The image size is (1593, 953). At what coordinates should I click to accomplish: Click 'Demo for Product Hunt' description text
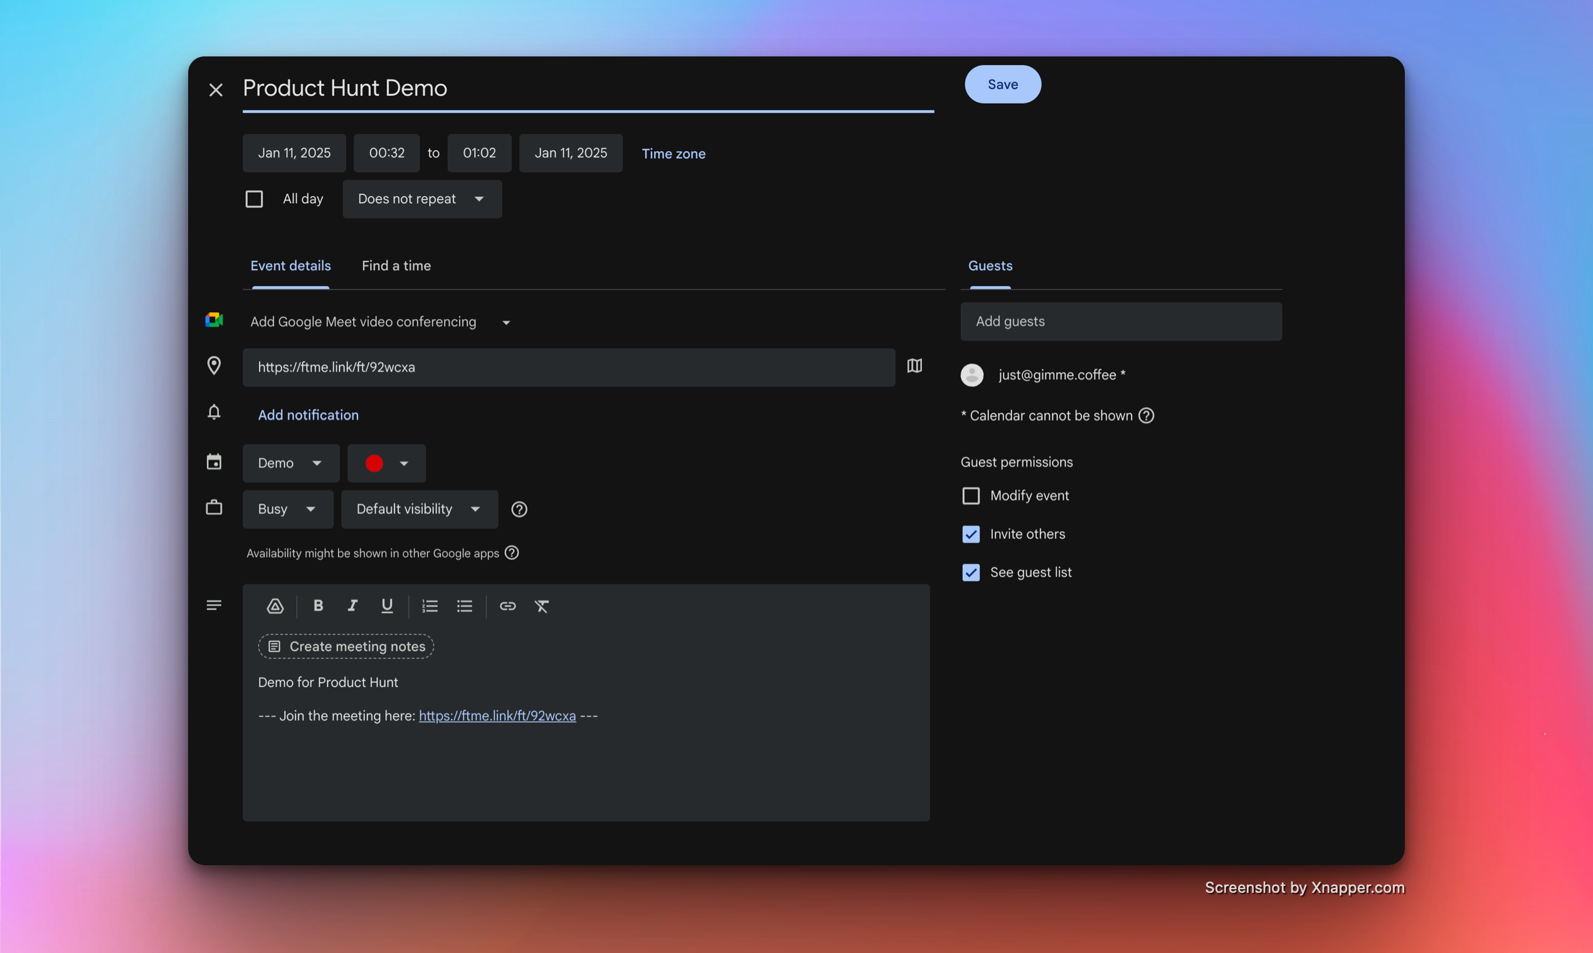(x=327, y=683)
